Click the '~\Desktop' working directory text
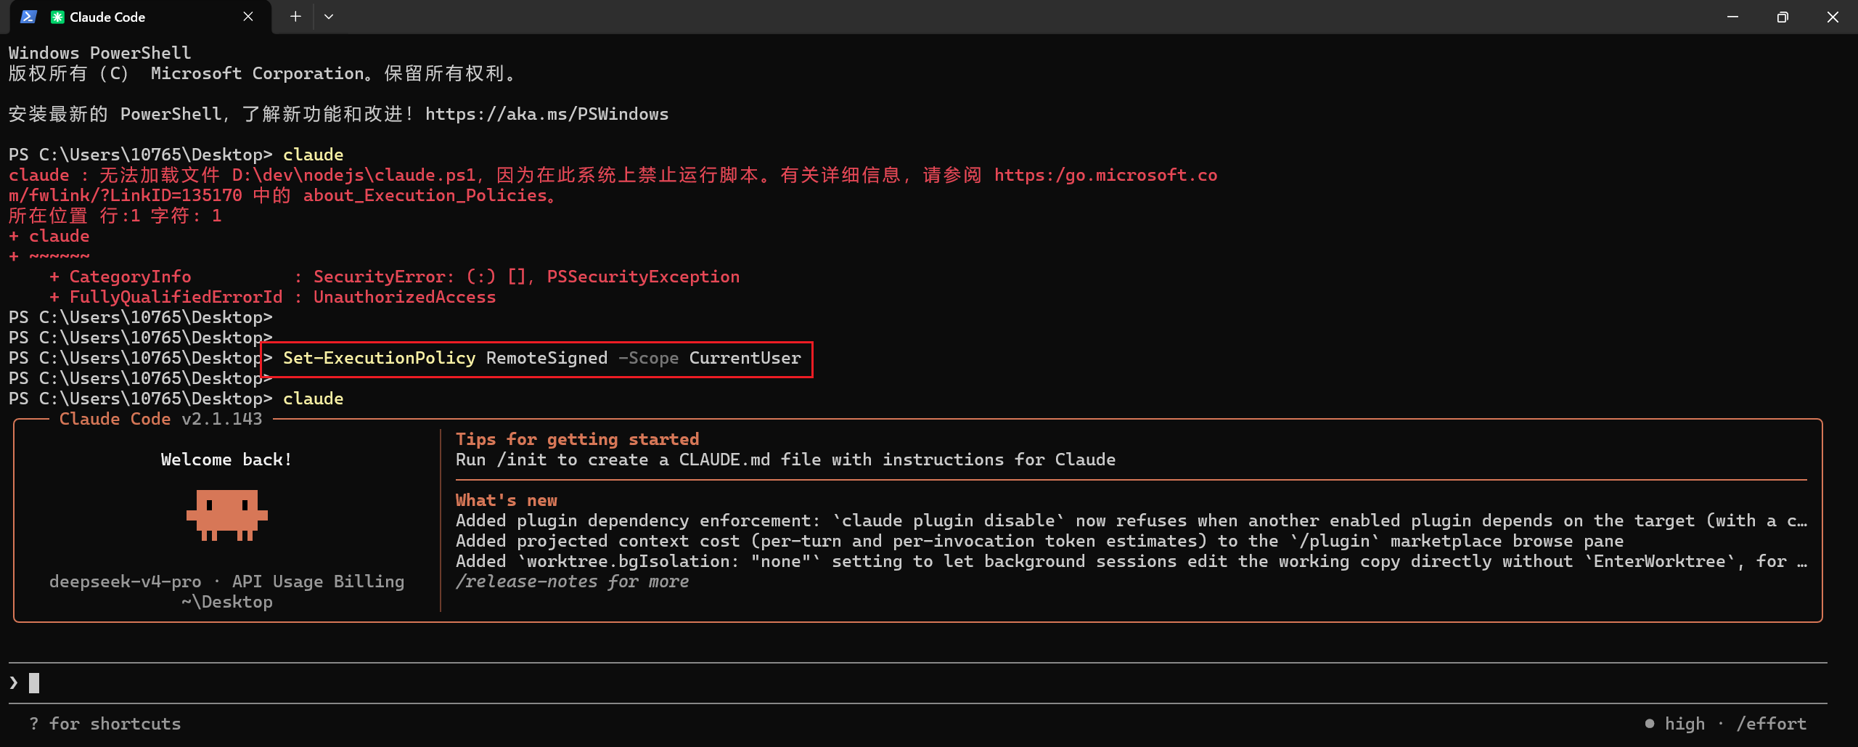 click(x=227, y=602)
